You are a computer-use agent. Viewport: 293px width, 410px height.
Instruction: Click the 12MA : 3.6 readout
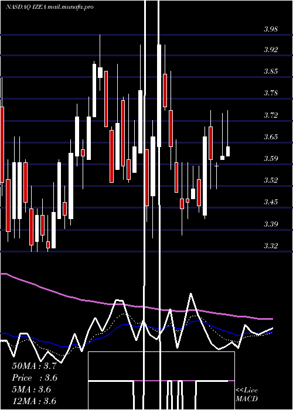click(34, 401)
